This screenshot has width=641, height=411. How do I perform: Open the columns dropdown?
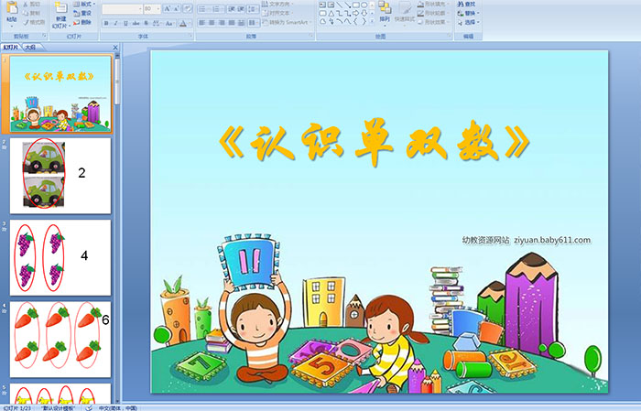pyautogui.click(x=254, y=23)
